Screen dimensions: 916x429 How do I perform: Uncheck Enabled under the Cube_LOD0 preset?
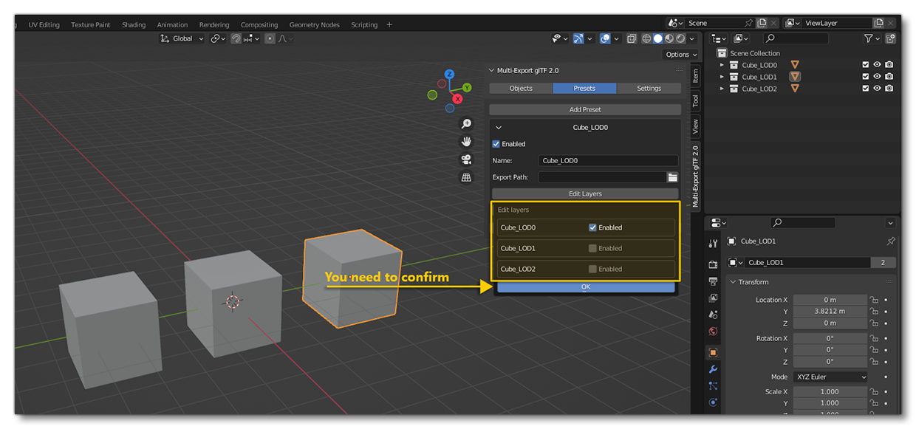[x=496, y=144]
